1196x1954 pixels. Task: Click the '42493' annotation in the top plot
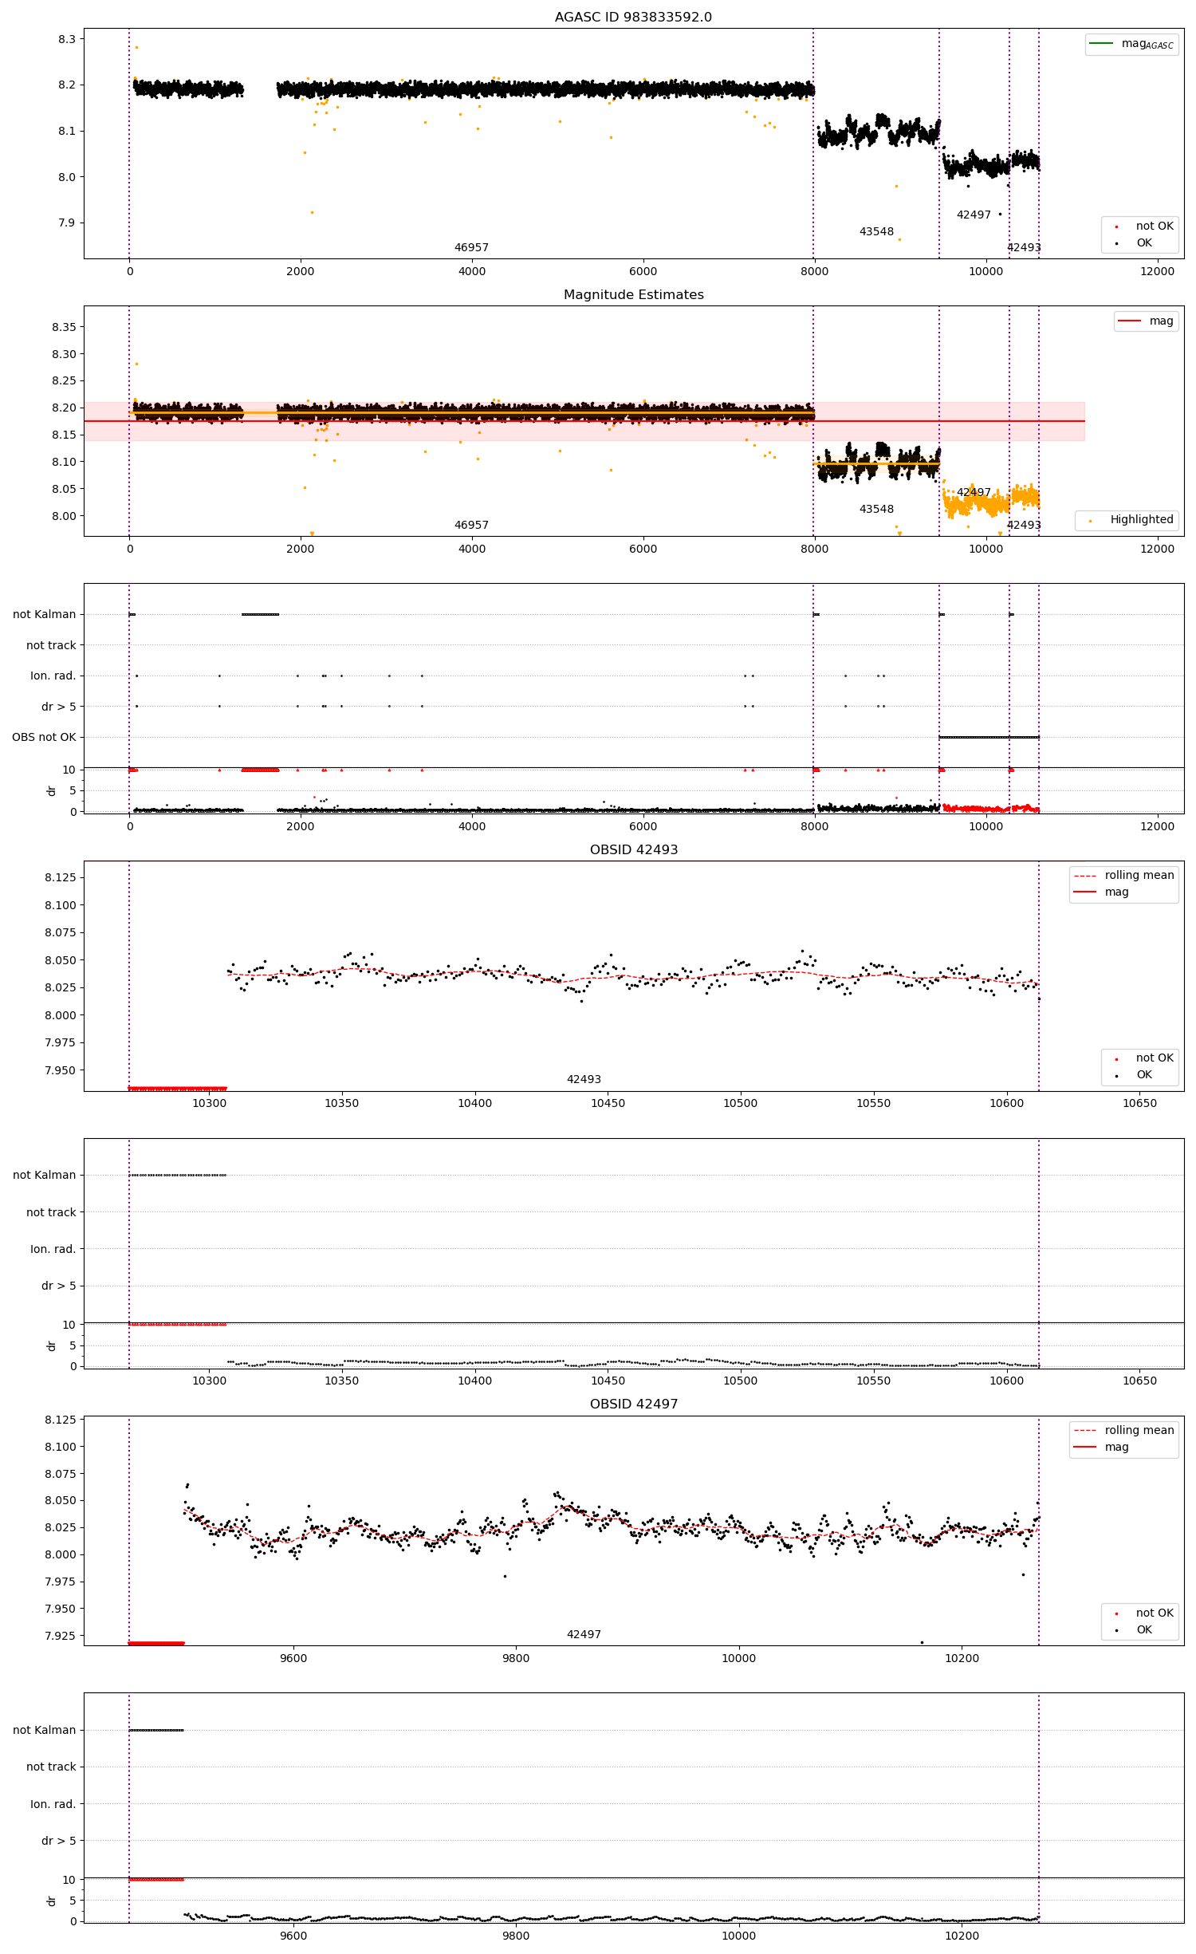tap(1024, 247)
